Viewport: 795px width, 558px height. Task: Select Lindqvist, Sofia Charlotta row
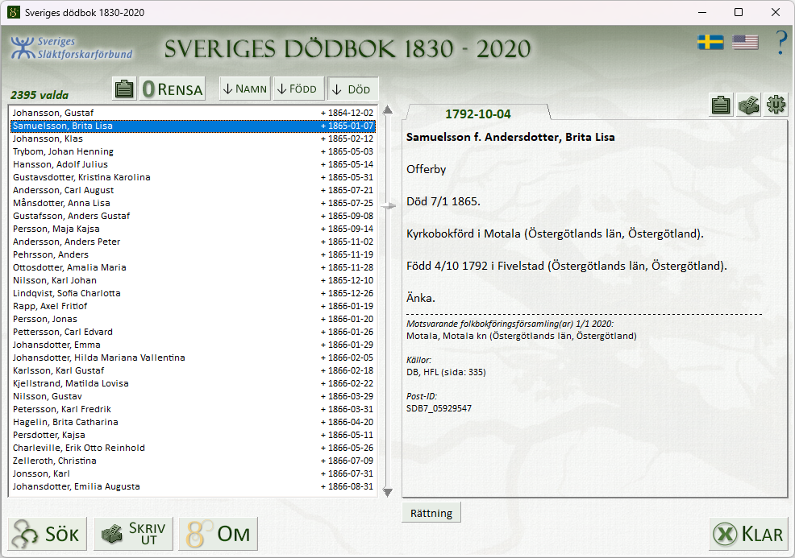tap(193, 293)
